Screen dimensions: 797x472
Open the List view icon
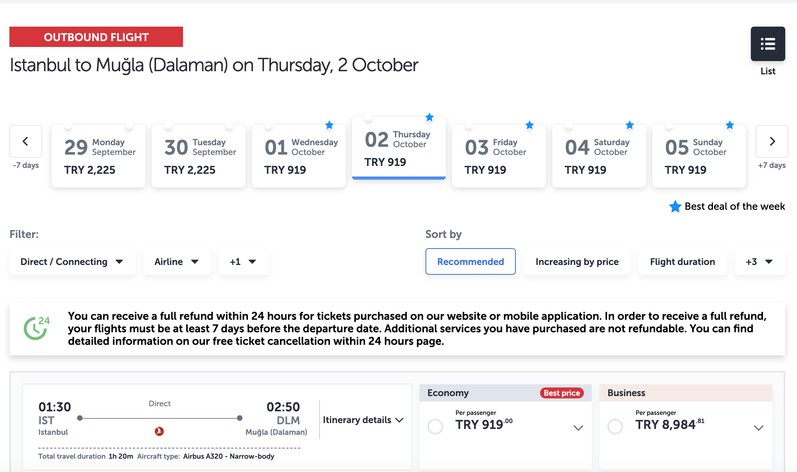[x=768, y=44]
